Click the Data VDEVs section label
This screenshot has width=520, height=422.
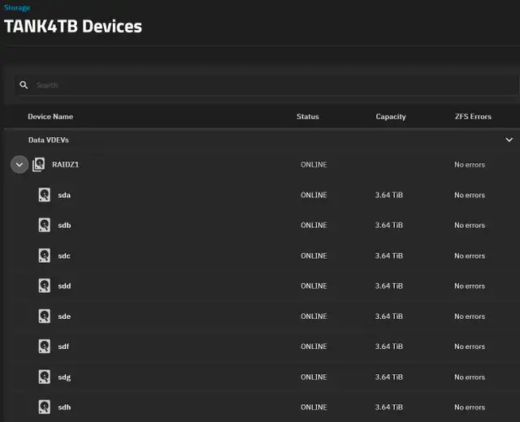click(x=49, y=140)
